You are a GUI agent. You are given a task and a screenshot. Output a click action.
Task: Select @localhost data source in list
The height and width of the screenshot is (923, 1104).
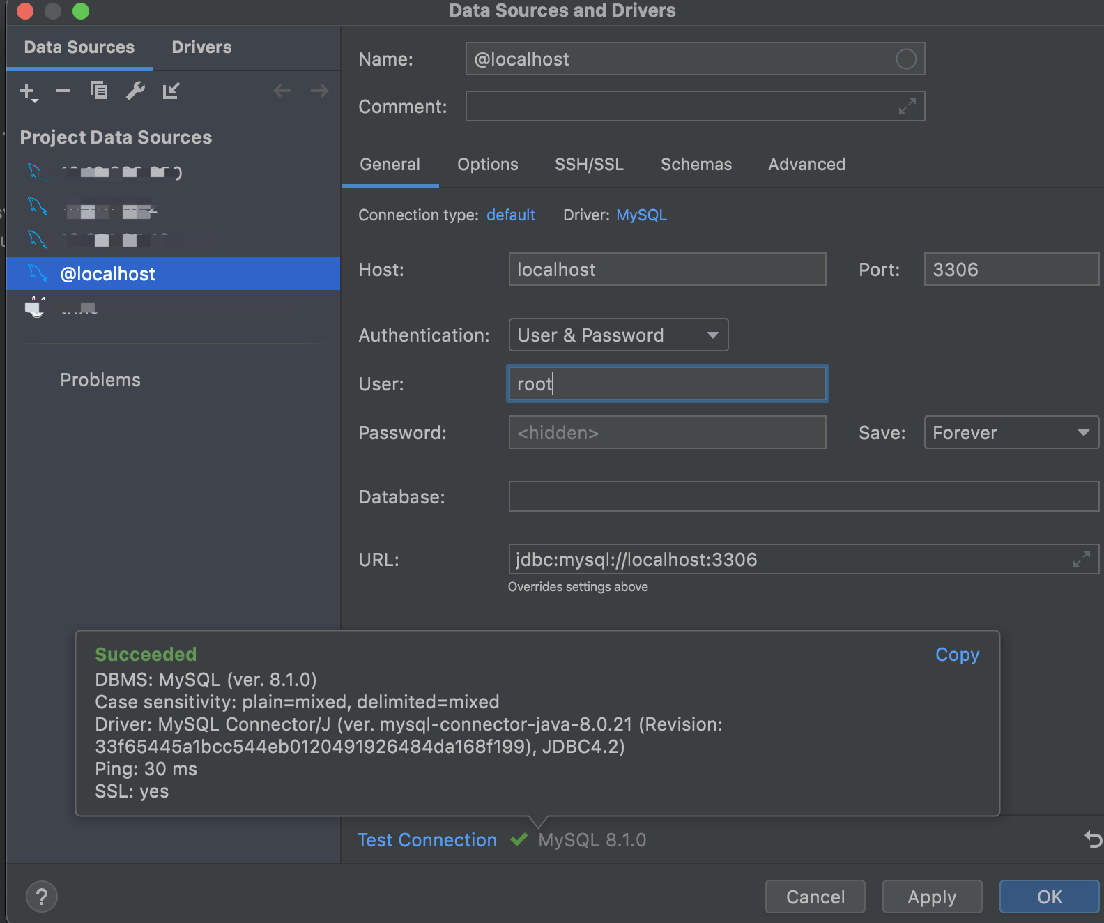click(x=173, y=273)
